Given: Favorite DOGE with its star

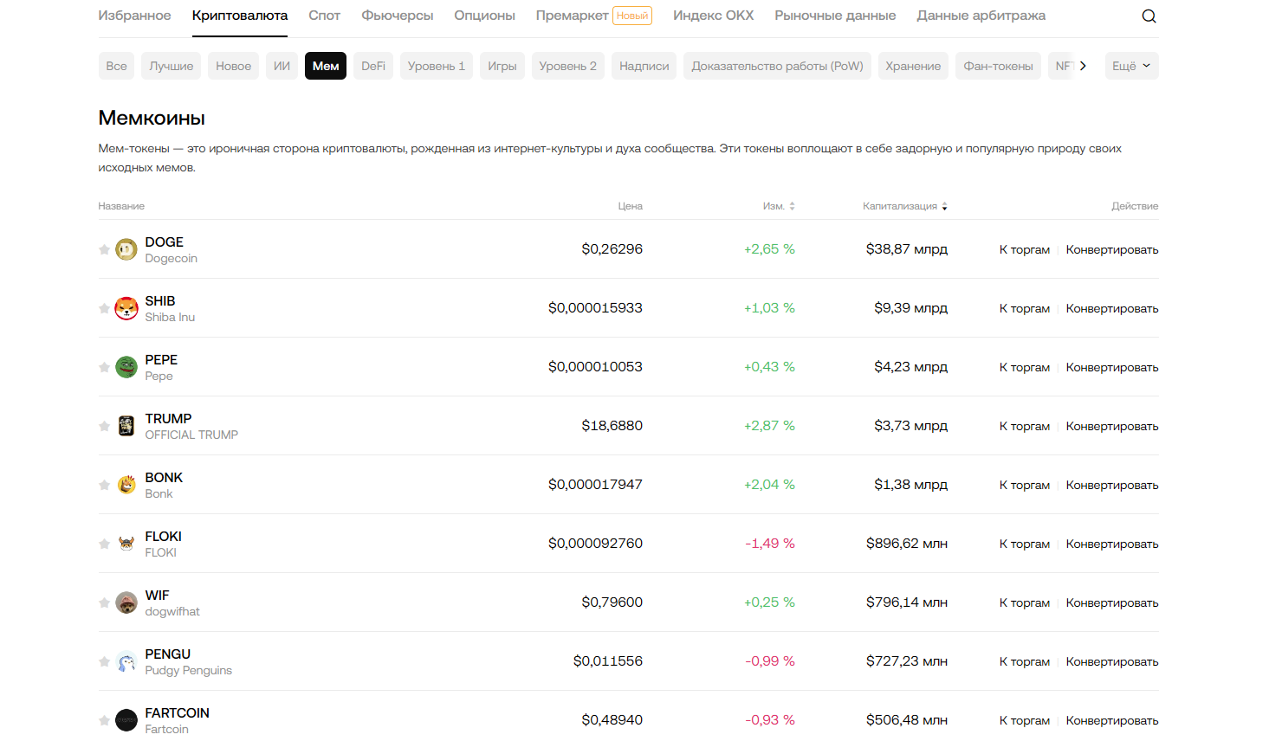Looking at the screenshot, I should click(104, 249).
